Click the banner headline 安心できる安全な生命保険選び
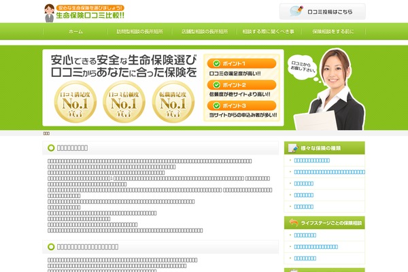The image size is (408, 272). 124,60
